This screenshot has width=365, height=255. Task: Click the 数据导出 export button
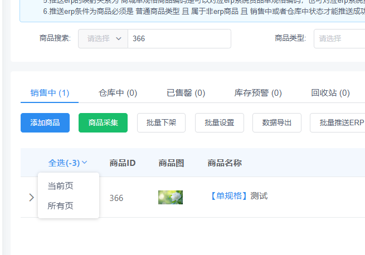(x=277, y=122)
